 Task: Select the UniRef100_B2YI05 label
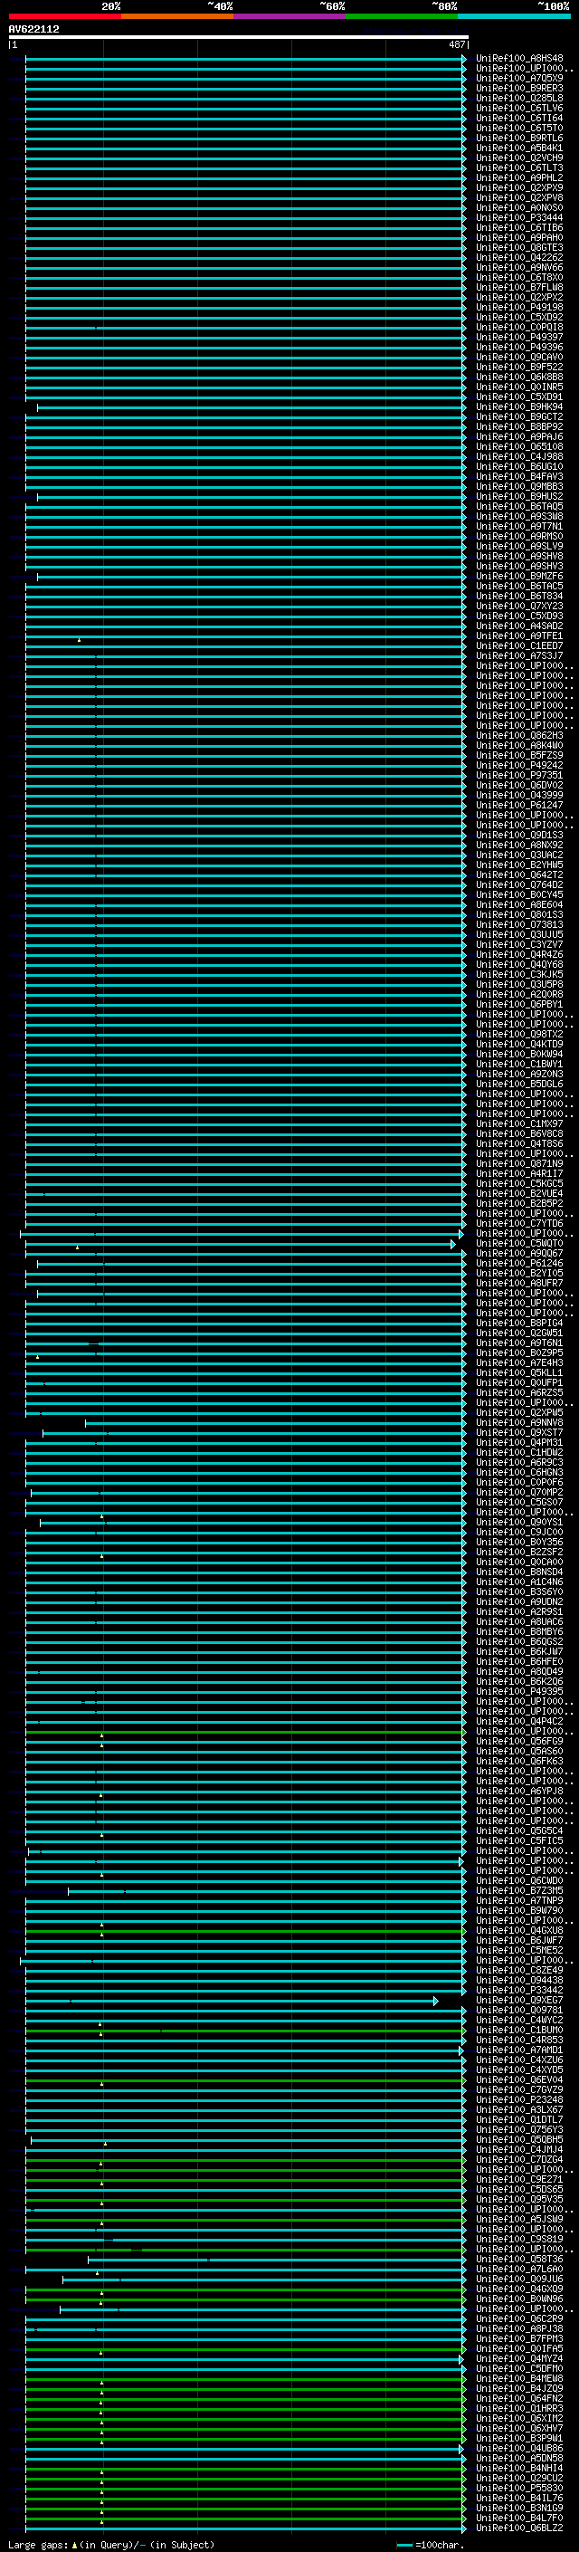tap(518, 1273)
